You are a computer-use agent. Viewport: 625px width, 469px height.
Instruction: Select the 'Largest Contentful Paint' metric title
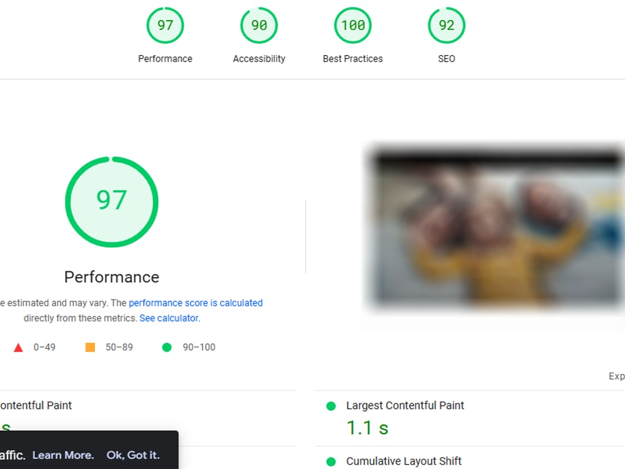point(405,406)
